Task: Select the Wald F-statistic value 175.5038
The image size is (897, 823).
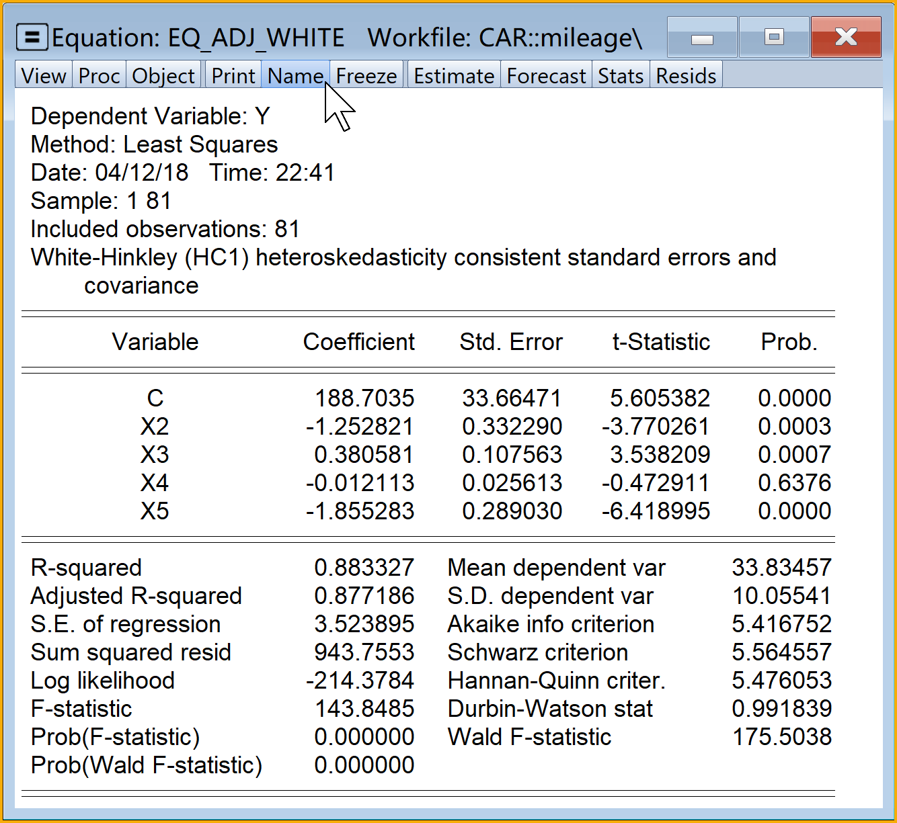Action: (781, 737)
